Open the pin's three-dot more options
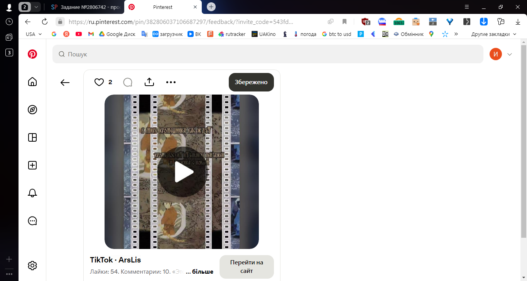 (171, 82)
